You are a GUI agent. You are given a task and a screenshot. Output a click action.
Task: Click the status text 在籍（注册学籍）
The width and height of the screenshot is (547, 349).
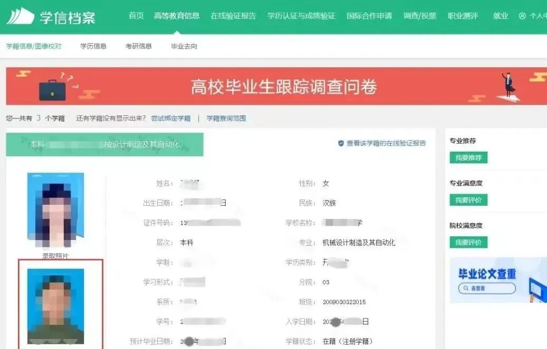pyautogui.click(x=348, y=341)
